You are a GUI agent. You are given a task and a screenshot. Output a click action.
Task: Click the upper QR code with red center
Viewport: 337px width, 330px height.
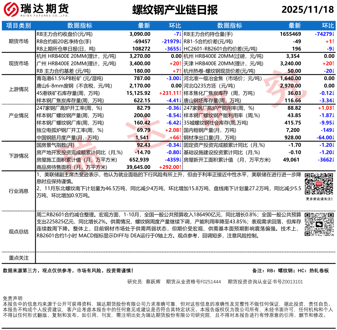click(x=319, y=184)
